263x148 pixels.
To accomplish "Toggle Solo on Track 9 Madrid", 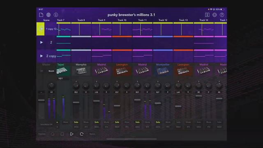I will (97, 122).
